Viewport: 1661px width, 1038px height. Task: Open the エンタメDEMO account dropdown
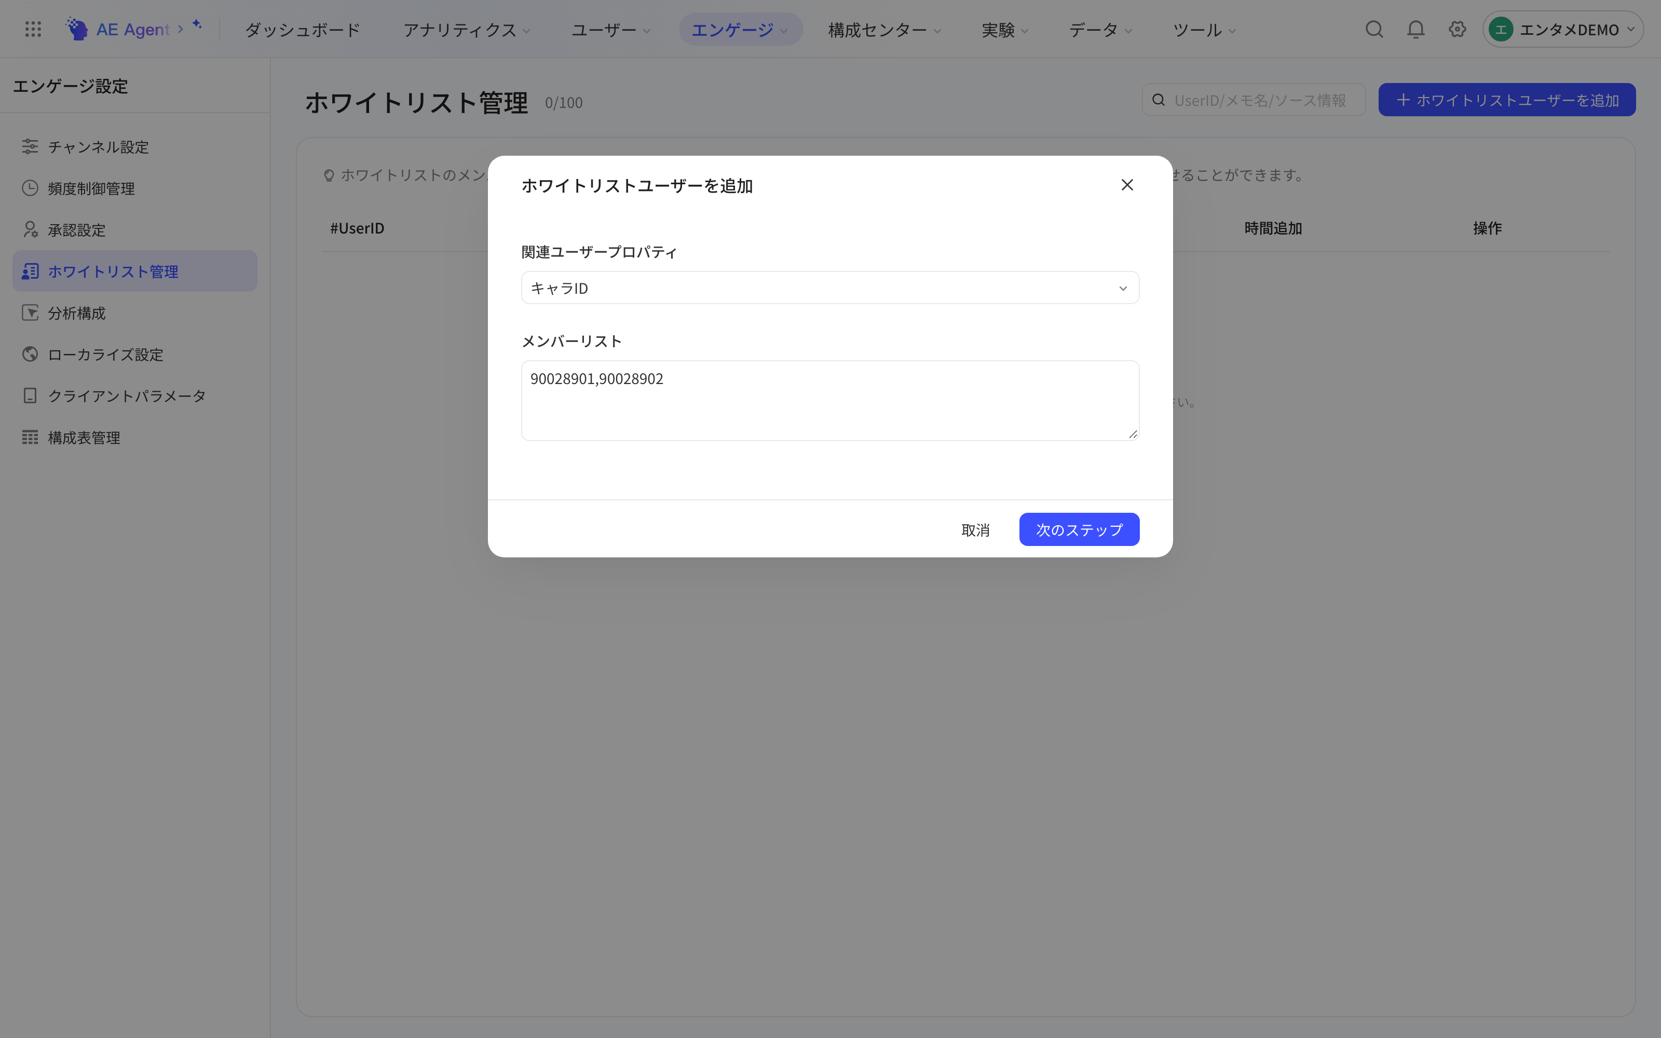point(1562,30)
